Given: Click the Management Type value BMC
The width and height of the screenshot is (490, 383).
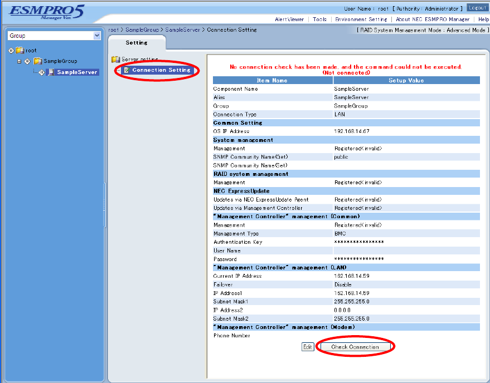Looking at the screenshot, I should coord(340,233).
